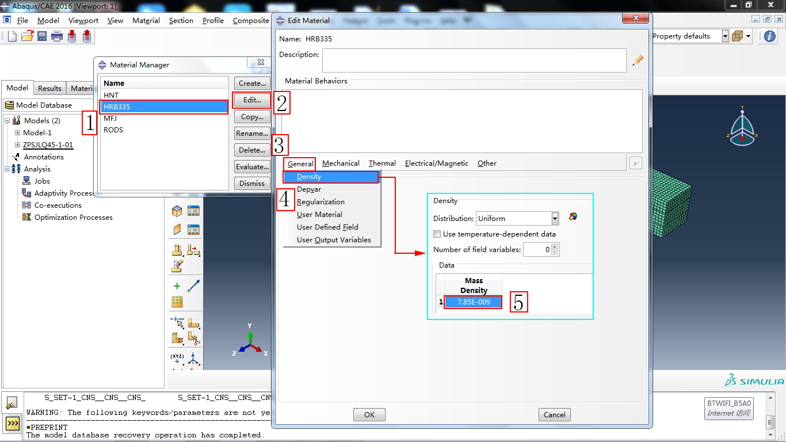Click the Create Datum CSYS axes icon
The height and width of the screenshot is (442, 786).
(x=193, y=359)
